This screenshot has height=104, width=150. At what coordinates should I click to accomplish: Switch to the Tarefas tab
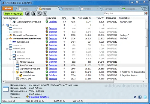[25, 9]
